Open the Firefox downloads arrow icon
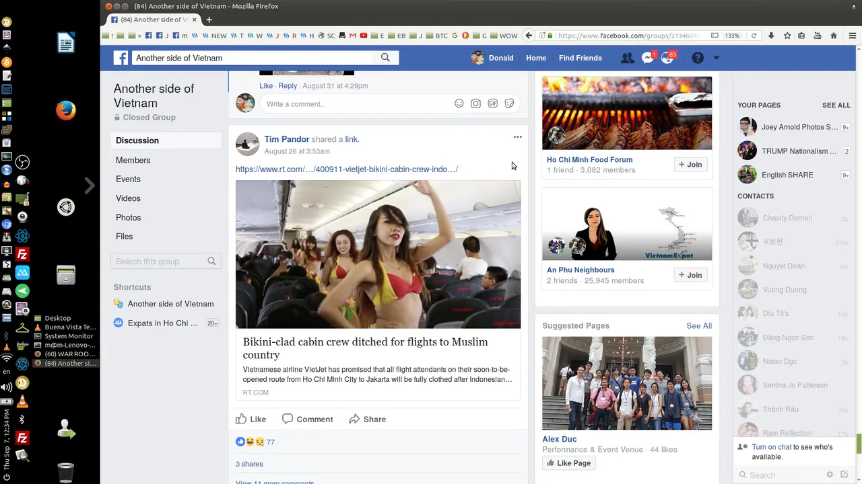 (771, 36)
